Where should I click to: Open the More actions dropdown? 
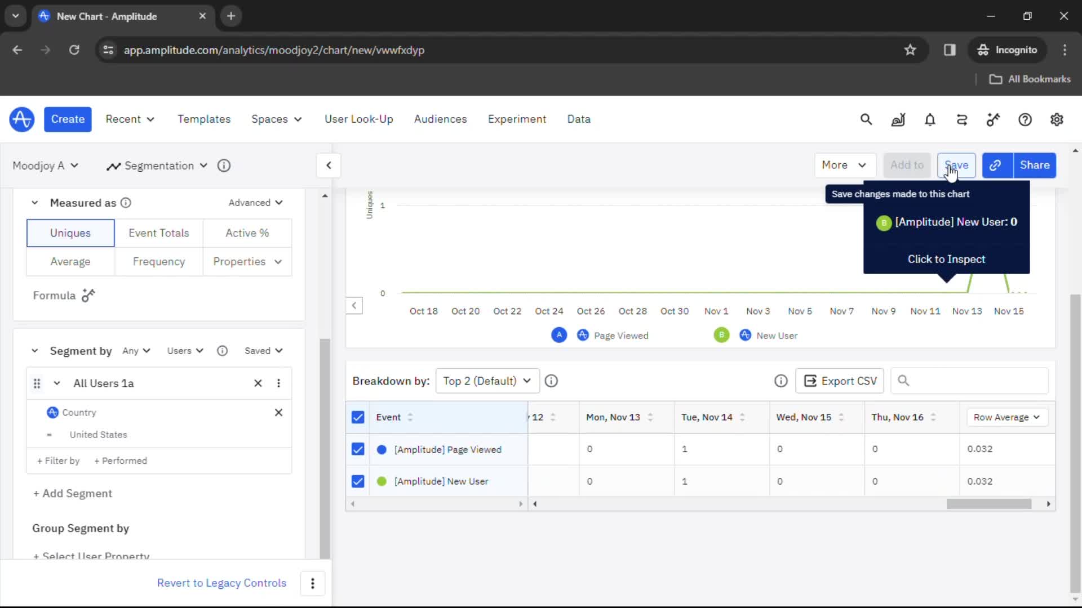tap(844, 165)
